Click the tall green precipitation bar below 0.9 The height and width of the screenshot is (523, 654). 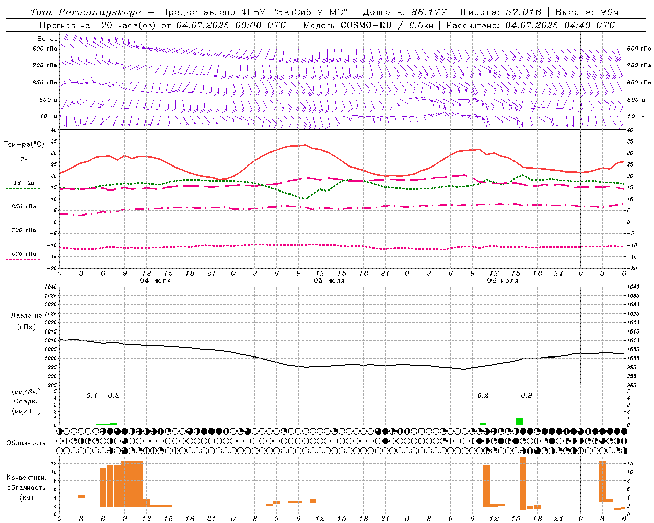click(519, 421)
